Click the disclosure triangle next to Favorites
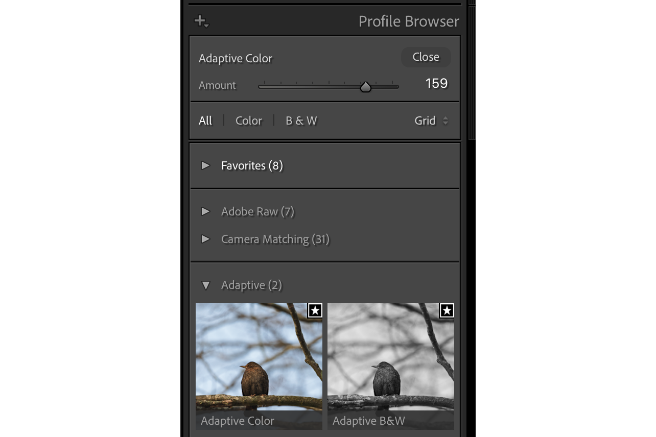This screenshot has width=656, height=437. (206, 165)
